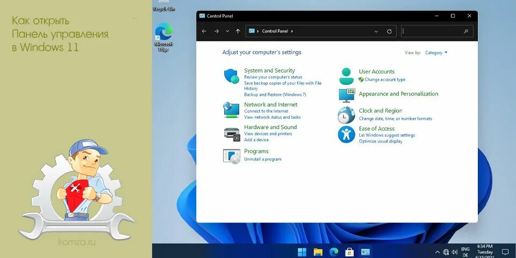
Task: Open Programs category icon
Action: coord(231,156)
